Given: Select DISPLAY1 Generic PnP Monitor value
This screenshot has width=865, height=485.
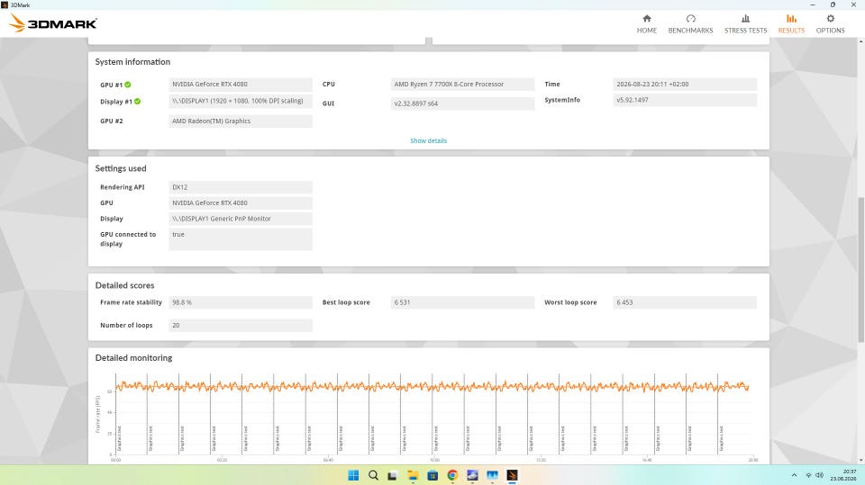Looking at the screenshot, I should pyautogui.click(x=241, y=219).
